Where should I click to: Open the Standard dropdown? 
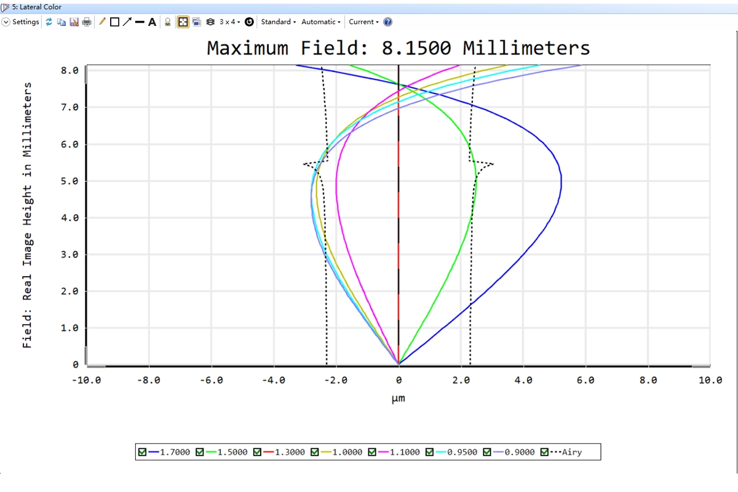(278, 22)
